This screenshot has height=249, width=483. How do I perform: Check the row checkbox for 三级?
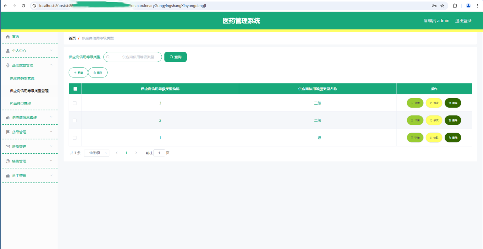pos(75,103)
